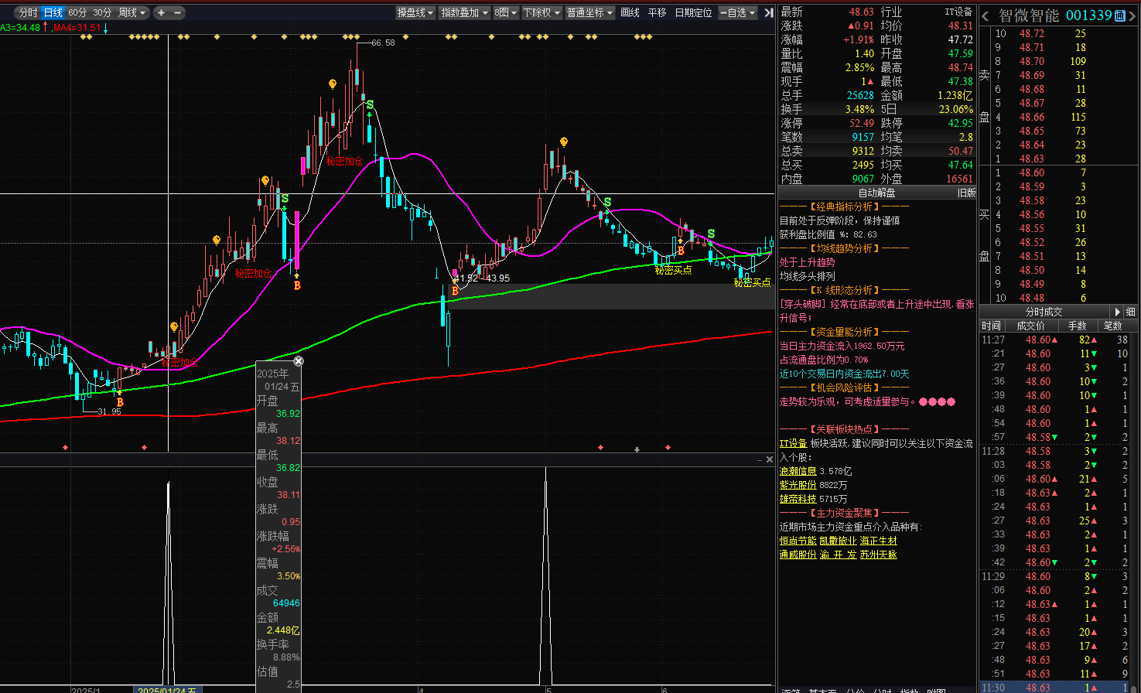Open 渝 开 发 stock link
Viewport: 1141px width, 693px height.
click(x=839, y=555)
